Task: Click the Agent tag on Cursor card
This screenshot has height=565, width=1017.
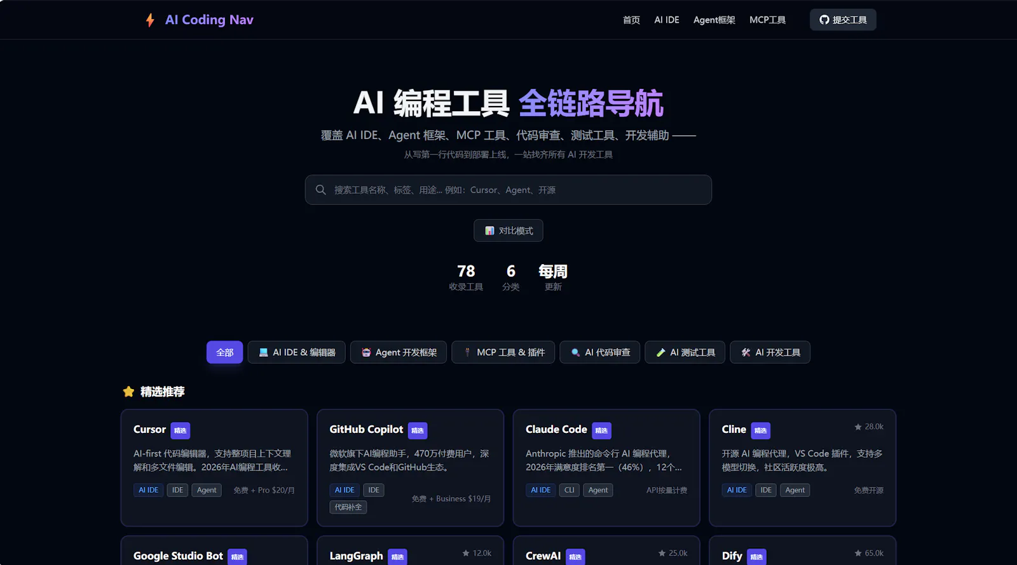Action: [207, 490]
